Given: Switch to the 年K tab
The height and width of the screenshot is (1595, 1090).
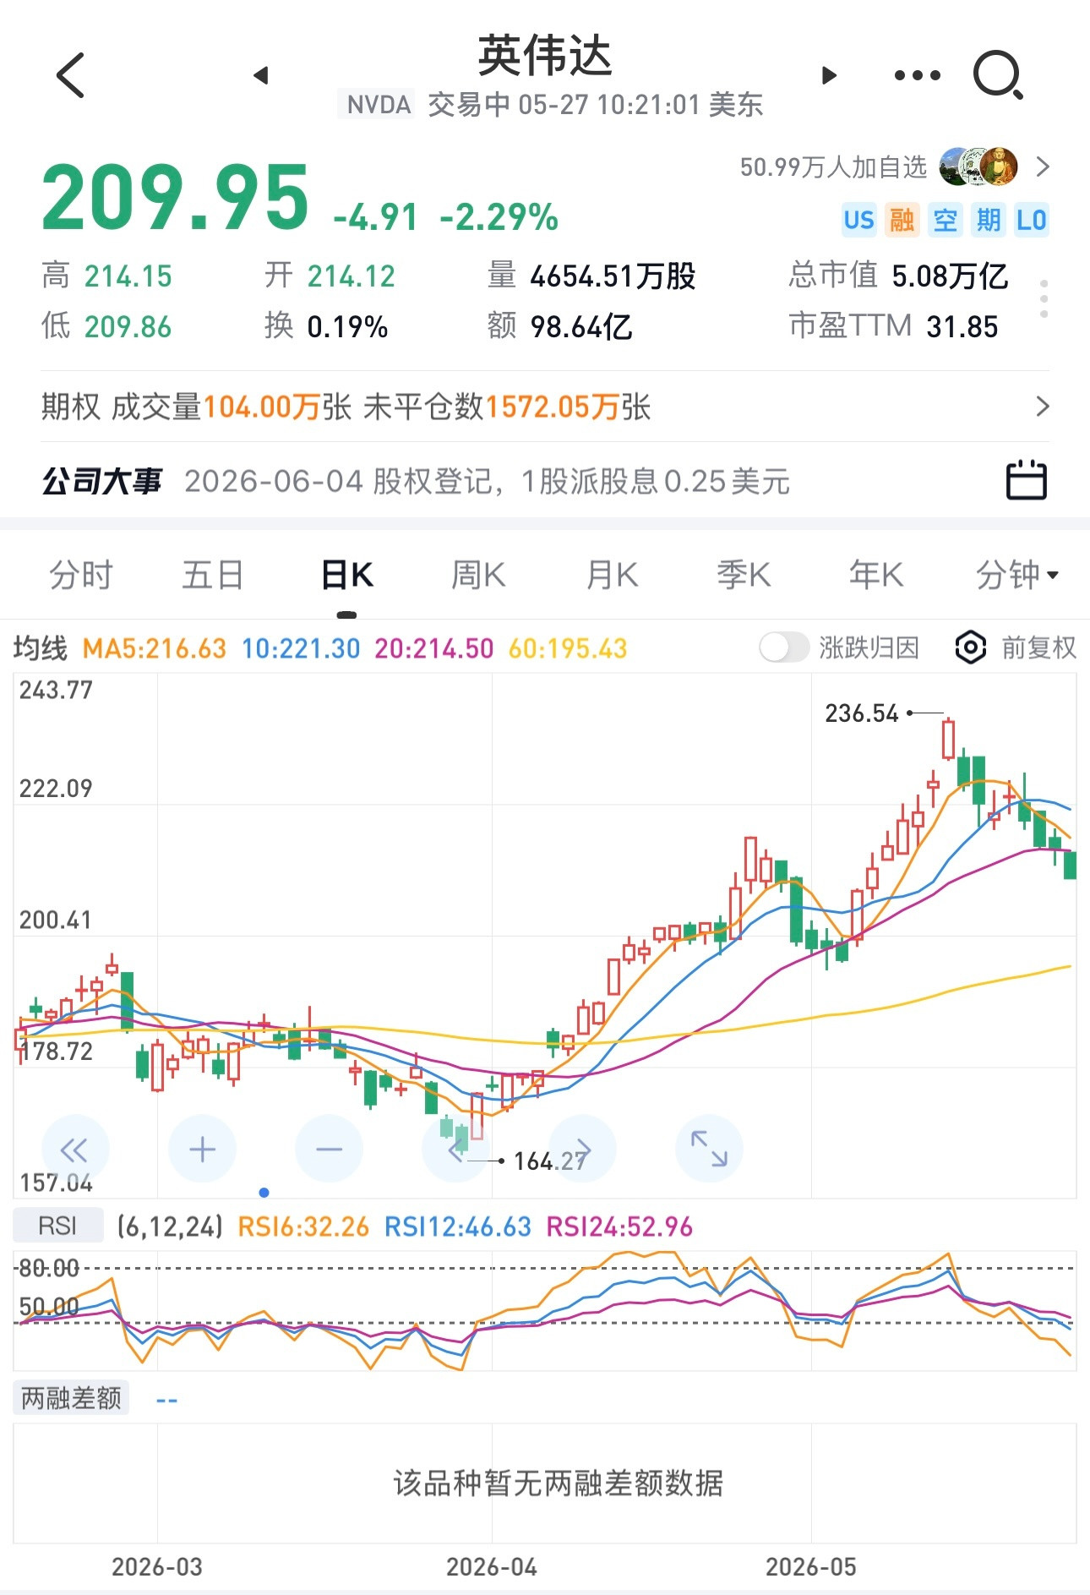Looking at the screenshot, I should click(876, 576).
